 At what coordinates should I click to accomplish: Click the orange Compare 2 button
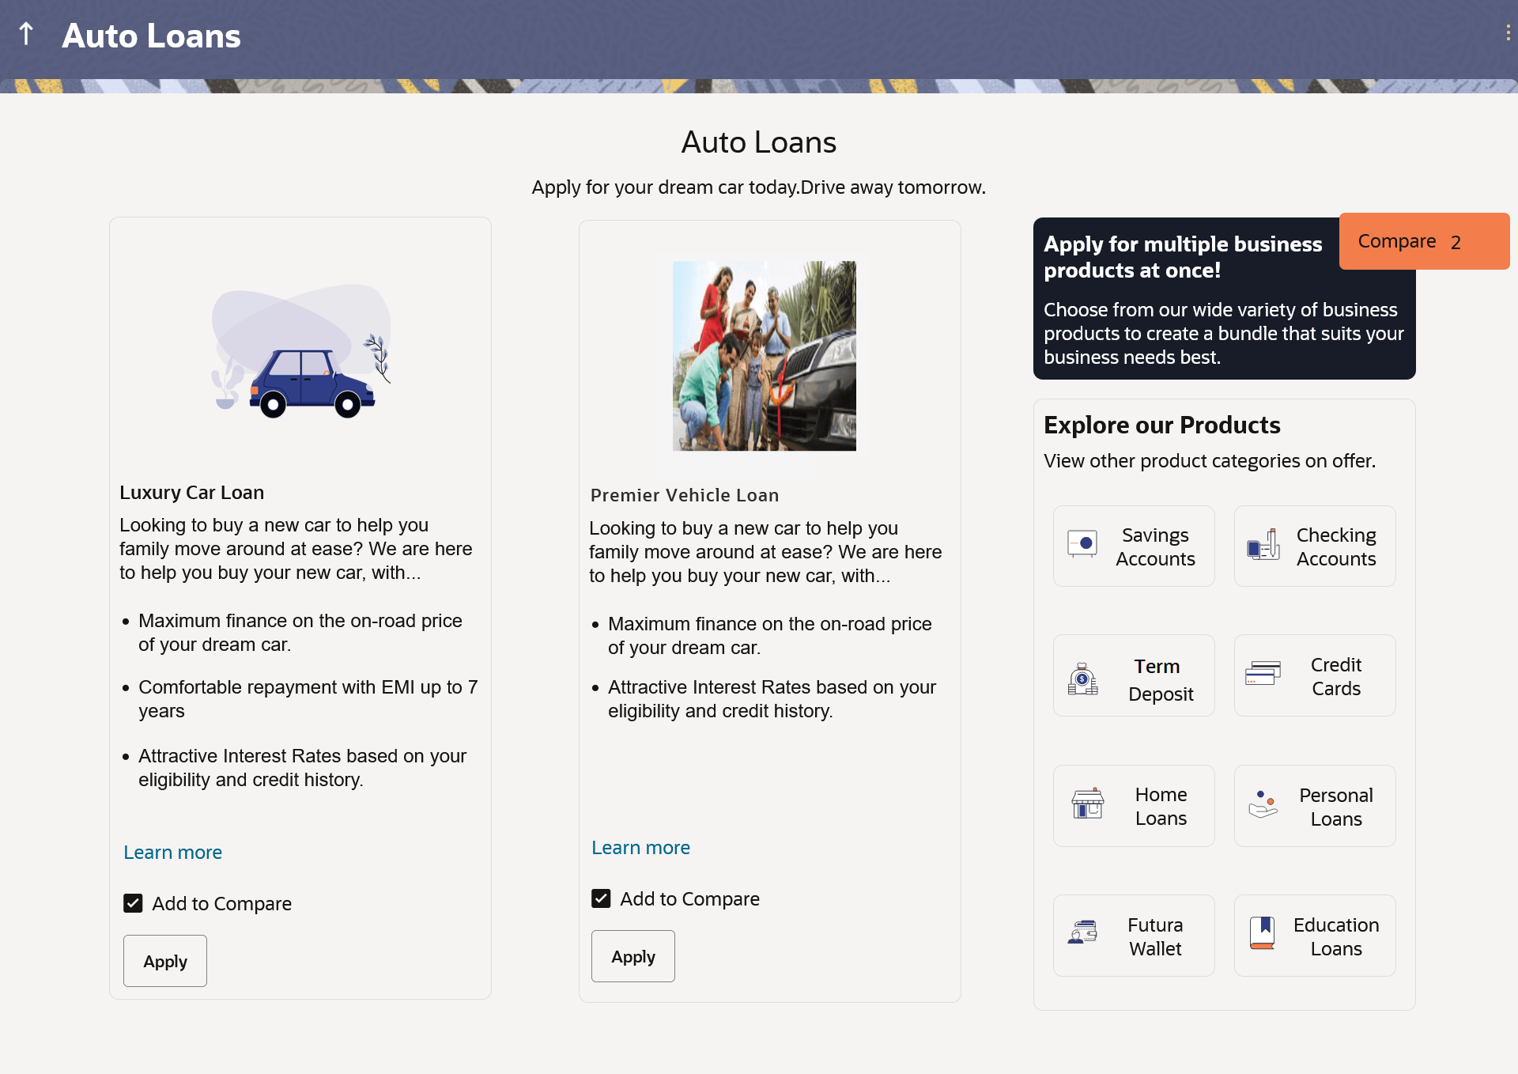1423,241
